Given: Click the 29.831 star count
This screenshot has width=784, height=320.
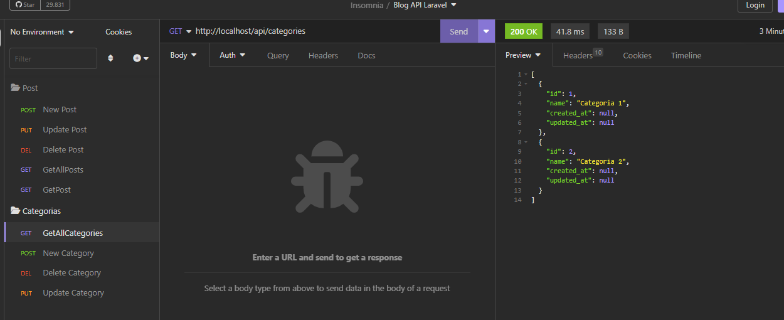Looking at the screenshot, I should click(55, 4).
